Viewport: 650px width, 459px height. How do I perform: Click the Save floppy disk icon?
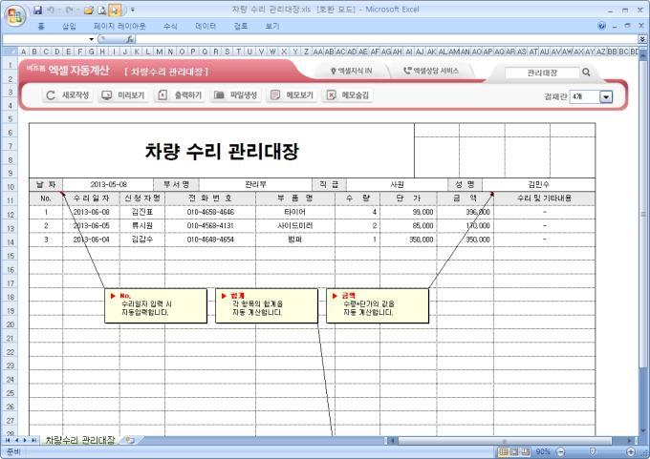tap(37, 10)
